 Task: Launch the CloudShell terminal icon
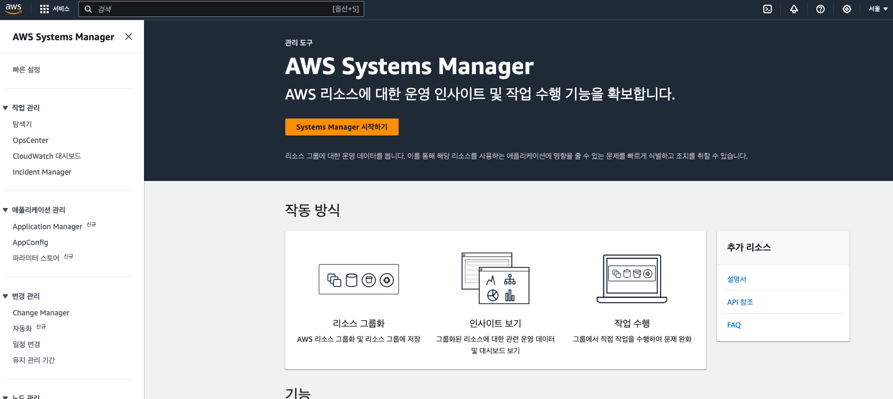pos(768,9)
